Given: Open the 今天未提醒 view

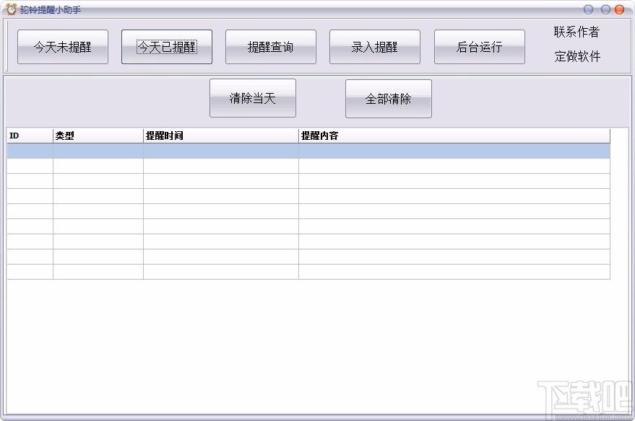Looking at the screenshot, I should click(63, 47).
